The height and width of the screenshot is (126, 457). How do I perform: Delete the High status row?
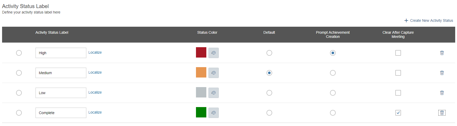click(442, 53)
